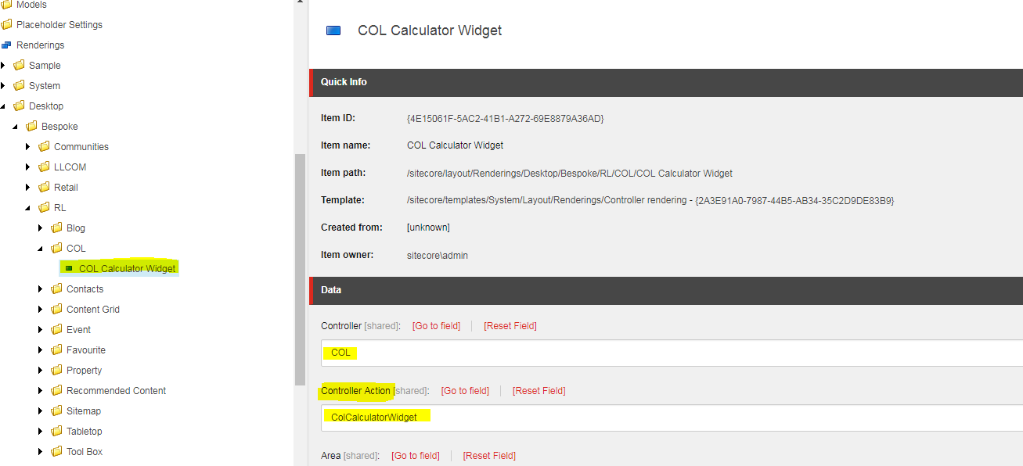Collapse the RL tree node

coord(28,207)
